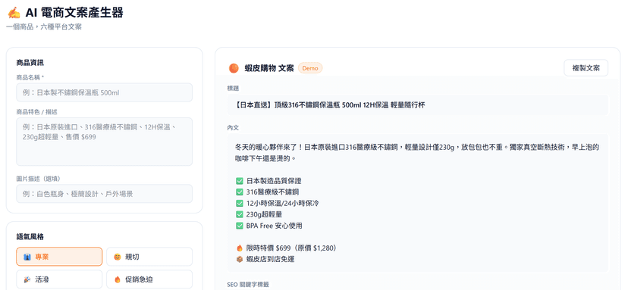The width and height of the screenshot is (628, 290).
Task: Click the green check beside 12小時保溫/24小時保冷
Action: click(x=240, y=203)
